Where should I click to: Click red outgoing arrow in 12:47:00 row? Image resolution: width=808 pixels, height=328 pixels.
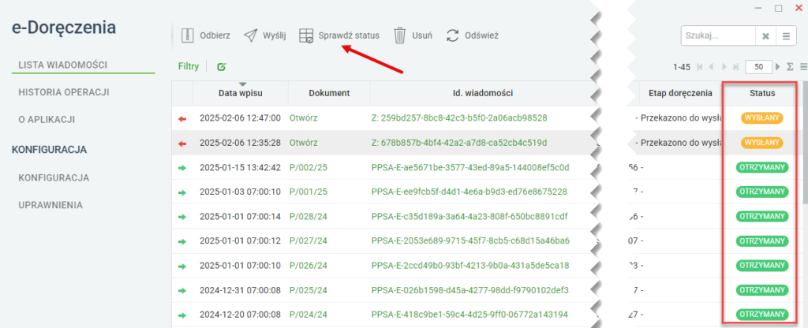click(181, 118)
